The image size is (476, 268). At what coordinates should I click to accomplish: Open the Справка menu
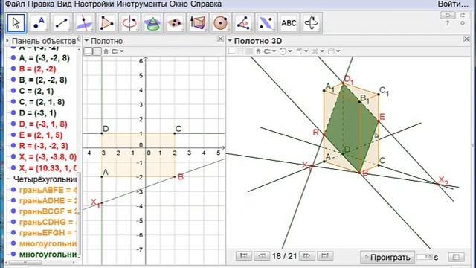click(x=206, y=4)
